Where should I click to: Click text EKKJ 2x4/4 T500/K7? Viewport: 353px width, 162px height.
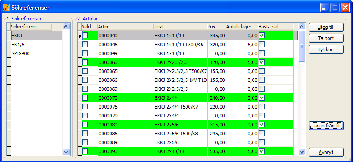(x=176, y=107)
